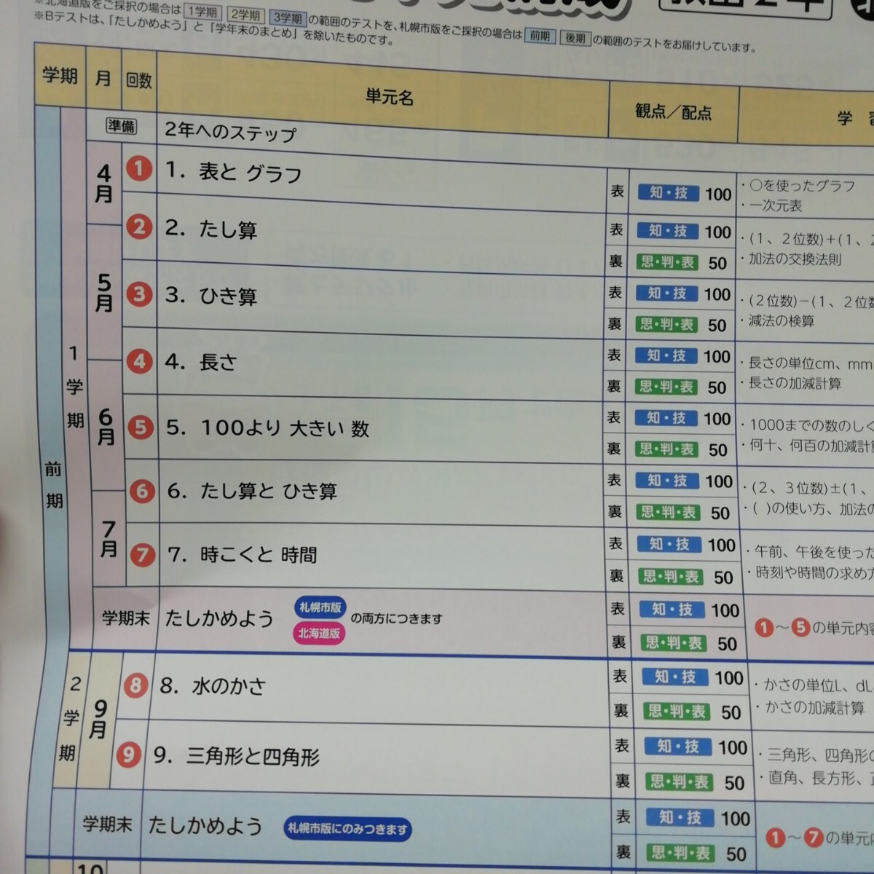Click unit name 6. たし算と ひき算
Screen dimensions: 874x874
point(252,492)
